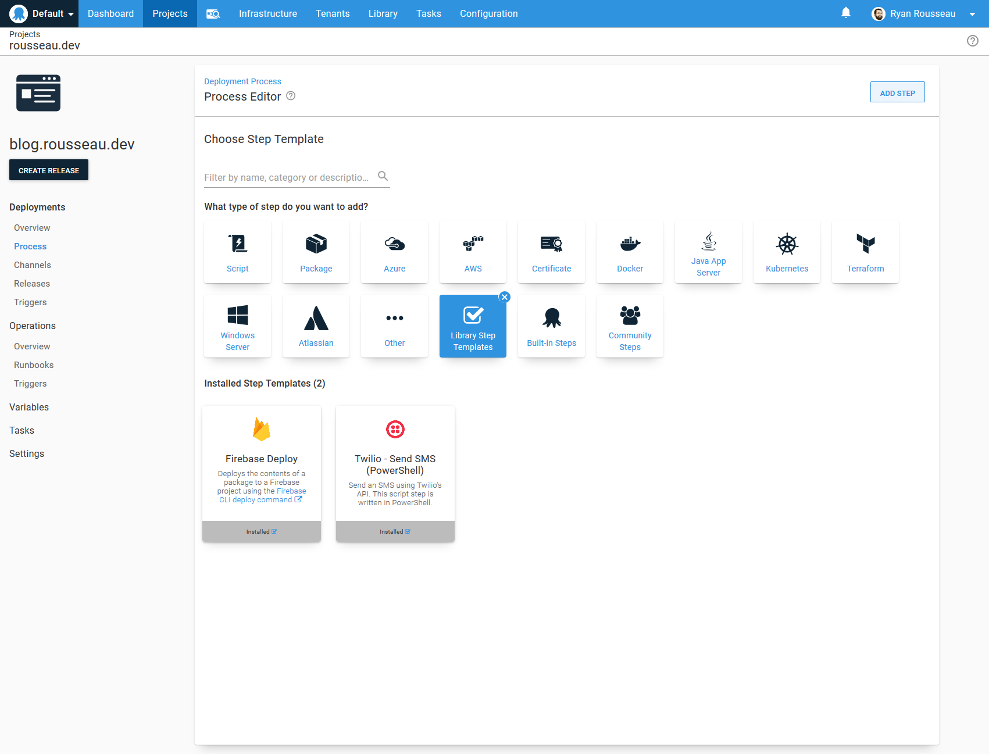This screenshot has height=754, width=989.
Task: Toggle Installed checkbox on Firebase Deploy card
Action: (x=274, y=531)
